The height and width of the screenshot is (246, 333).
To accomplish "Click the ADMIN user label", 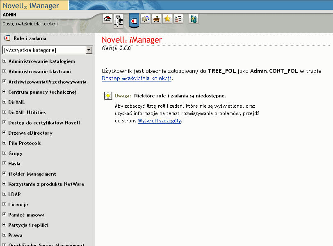I will point(9,15).
